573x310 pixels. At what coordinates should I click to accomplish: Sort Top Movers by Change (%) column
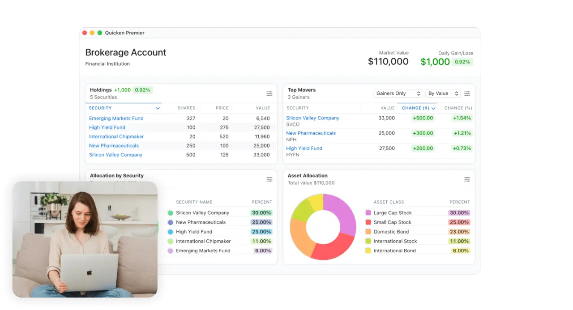coord(458,108)
